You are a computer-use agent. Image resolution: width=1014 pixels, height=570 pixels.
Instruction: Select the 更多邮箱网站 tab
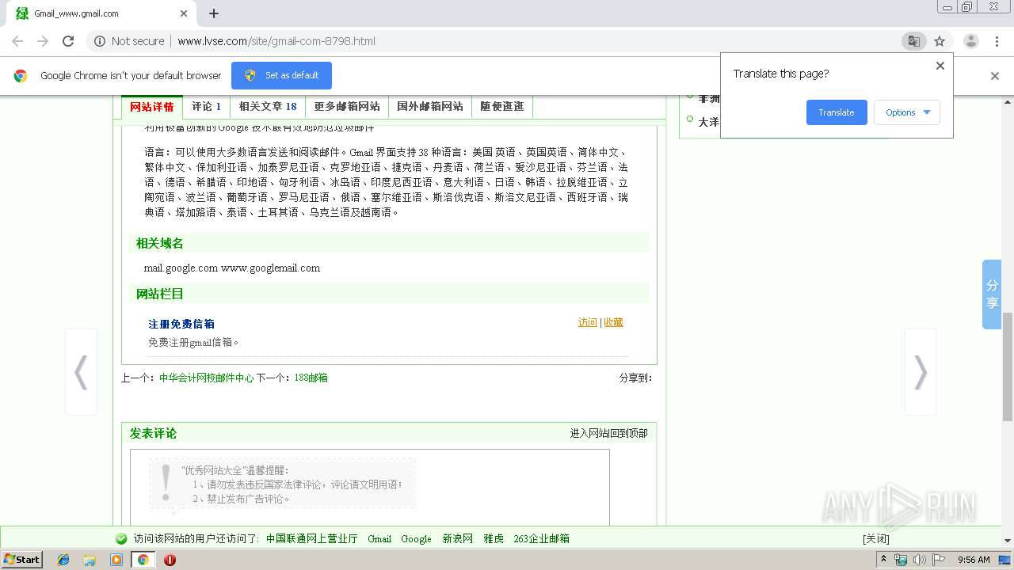tap(347, 106)
